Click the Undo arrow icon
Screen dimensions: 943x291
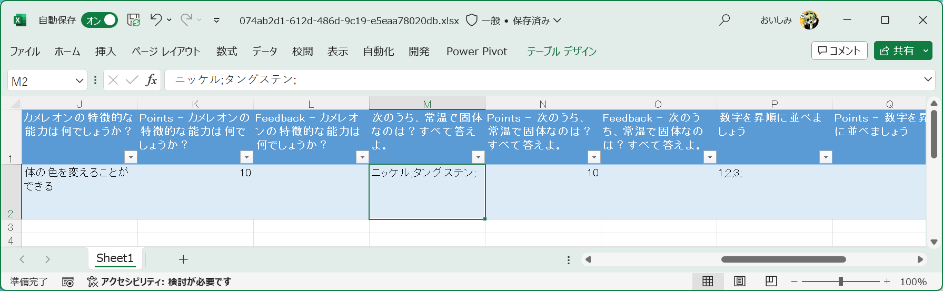(x=156, y=19)
